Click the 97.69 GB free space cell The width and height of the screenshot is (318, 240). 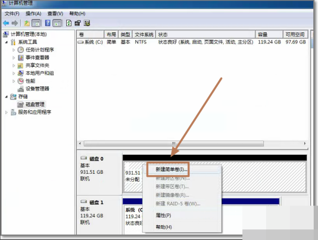point(296,42)
